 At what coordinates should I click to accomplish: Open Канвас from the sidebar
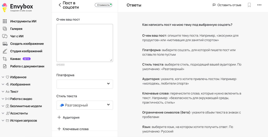(15, 59)
